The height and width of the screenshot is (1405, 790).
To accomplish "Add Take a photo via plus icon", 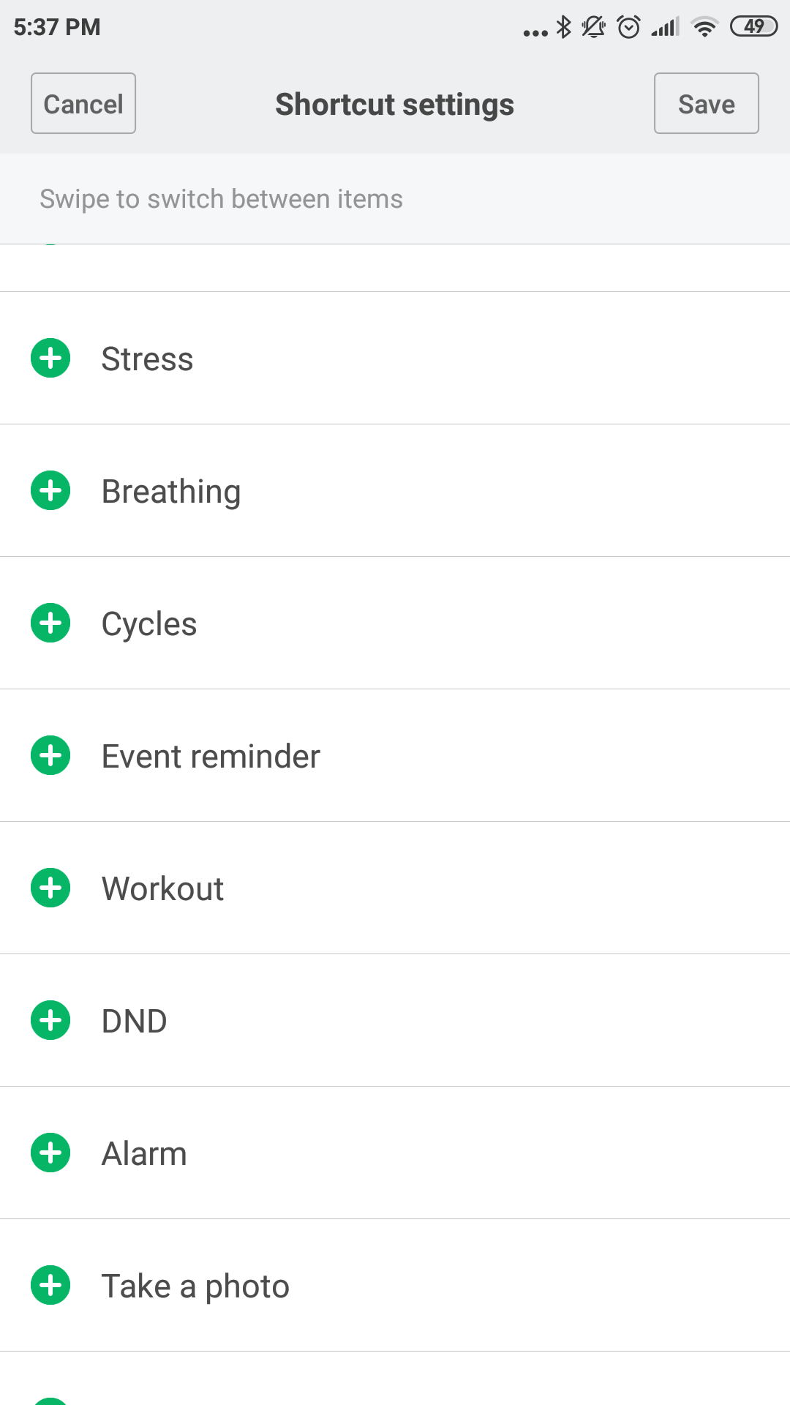I will 50,1285.
